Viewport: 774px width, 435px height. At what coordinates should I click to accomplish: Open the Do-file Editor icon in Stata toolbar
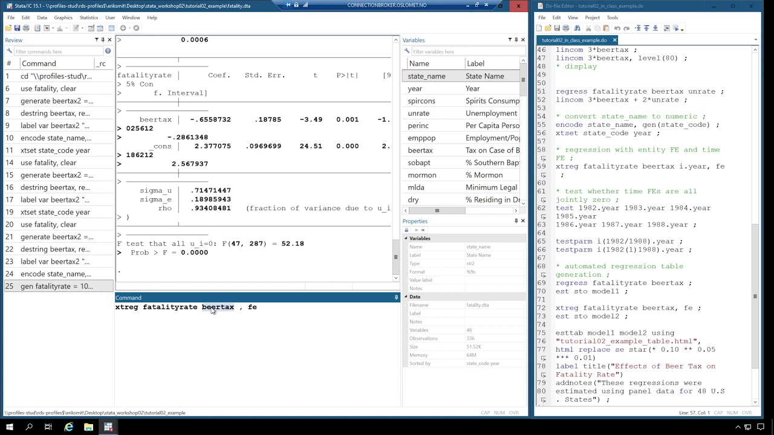click(x=76, y=28)
